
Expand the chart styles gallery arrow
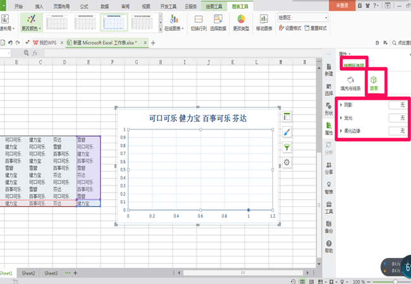(x=161, y=30)
